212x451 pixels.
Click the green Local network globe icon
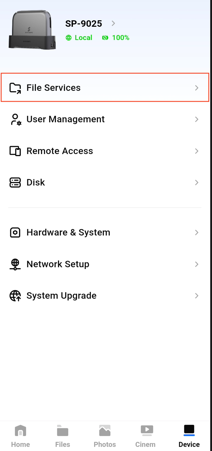point(69,38)
